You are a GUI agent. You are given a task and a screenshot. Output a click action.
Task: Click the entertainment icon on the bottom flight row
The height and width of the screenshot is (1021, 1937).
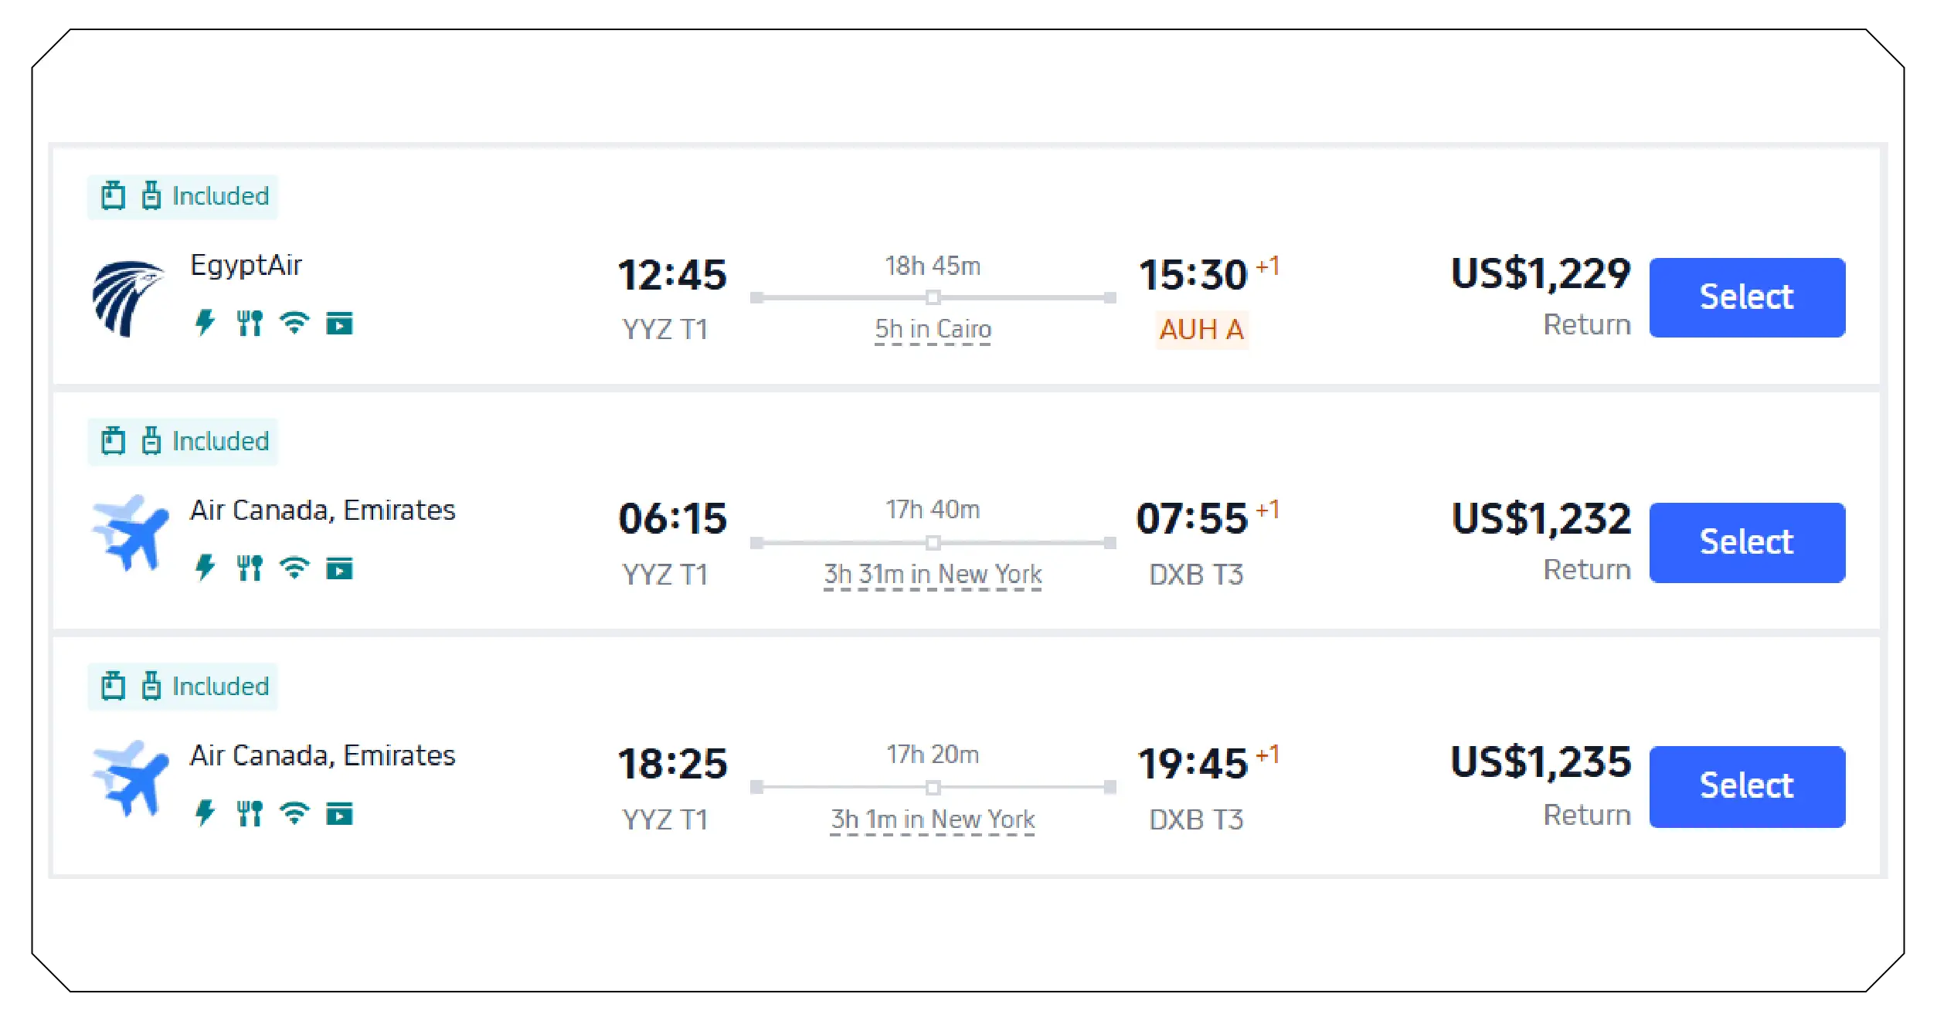point(342,812)
